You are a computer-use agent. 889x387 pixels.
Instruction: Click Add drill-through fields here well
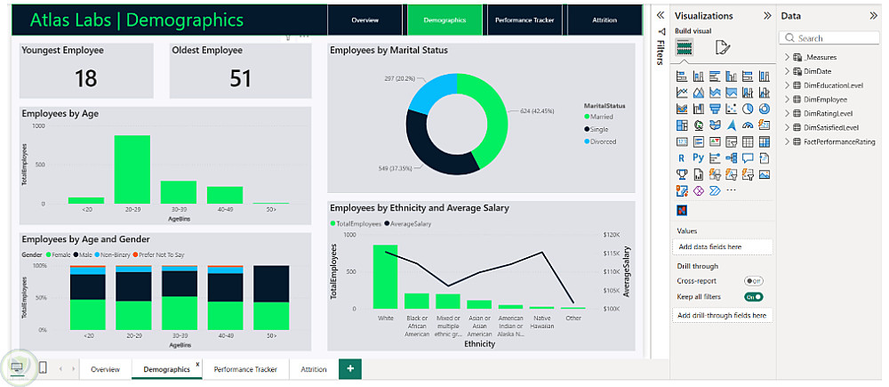(722, 315)
